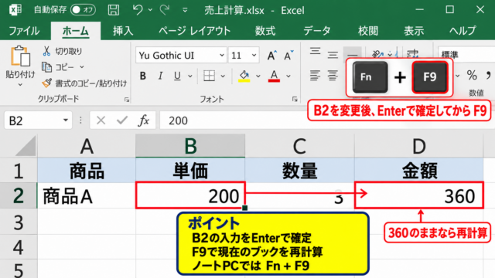Click the Redo arrow icon
This screenshot has width=495, height=278.
click(165, 10)
